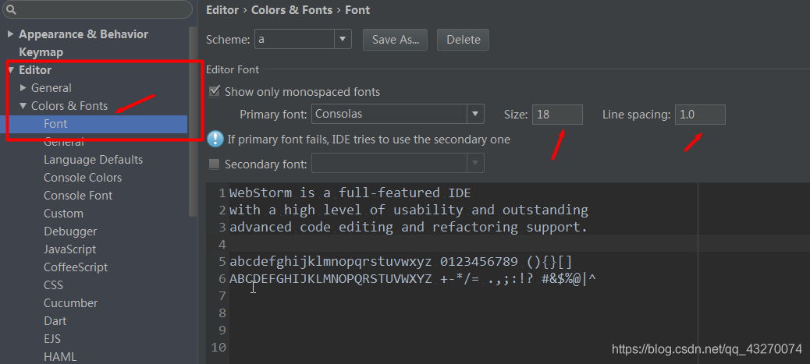Click the settings tree scrollbar
810x364 pixels.
click(x=193, y=122)
